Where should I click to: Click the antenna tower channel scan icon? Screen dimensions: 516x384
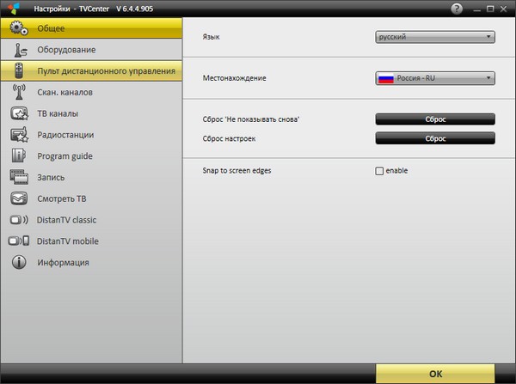pyautogui.click(x=19, y=92)
